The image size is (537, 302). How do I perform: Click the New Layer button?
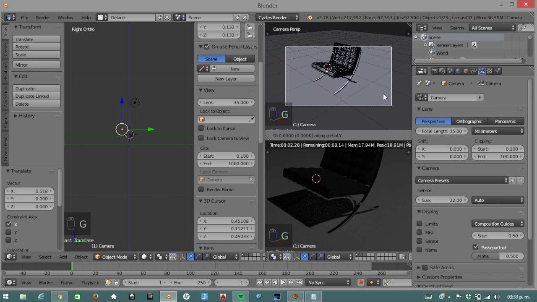[226, 79]
